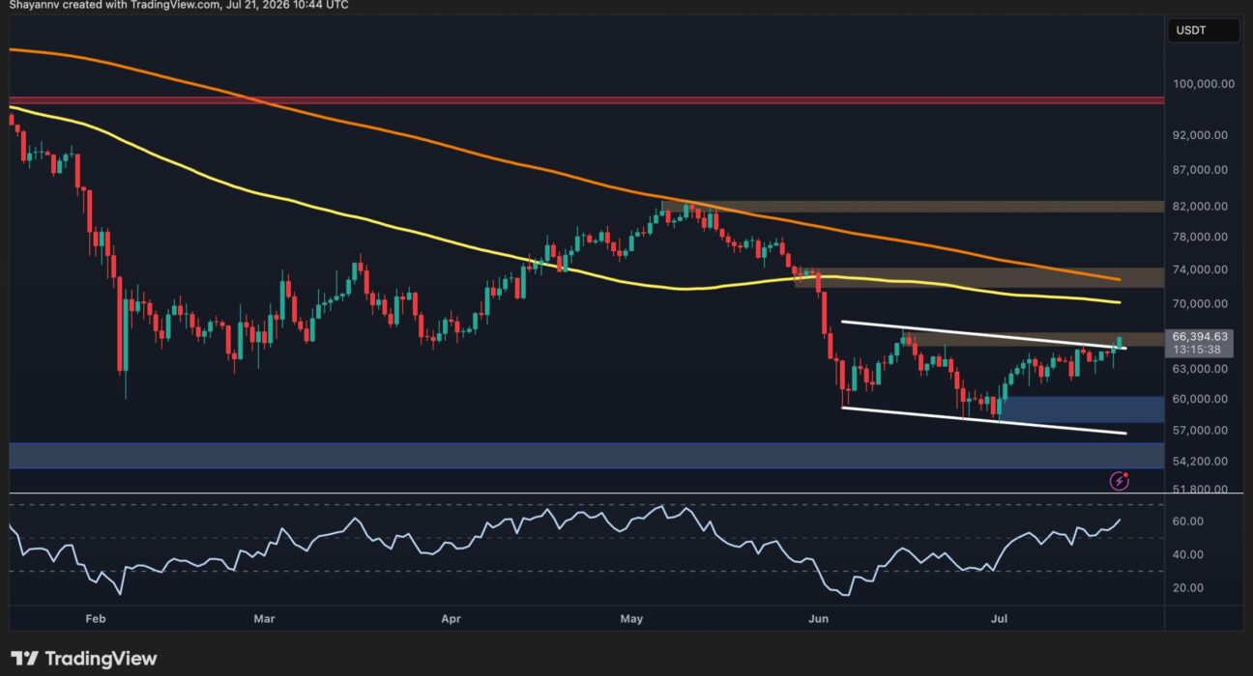1253x676 pixels.
Task: Open the USDT currency selector
Action: [1203, 31]
